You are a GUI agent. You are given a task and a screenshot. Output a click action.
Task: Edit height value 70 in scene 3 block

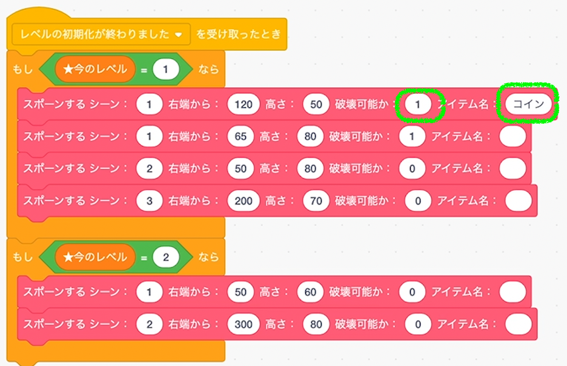(x=316, y=201)
